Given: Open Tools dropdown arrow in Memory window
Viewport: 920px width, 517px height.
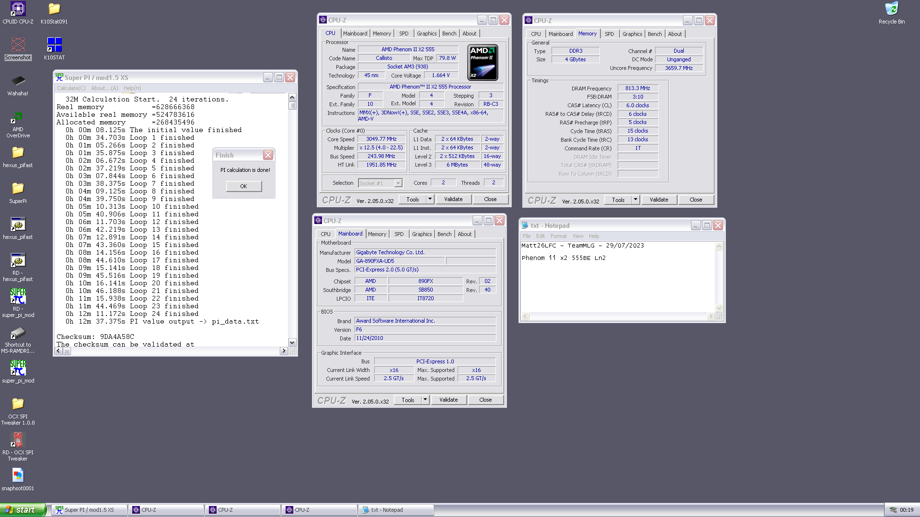Looking at the screenshot, I should (635, 200).
